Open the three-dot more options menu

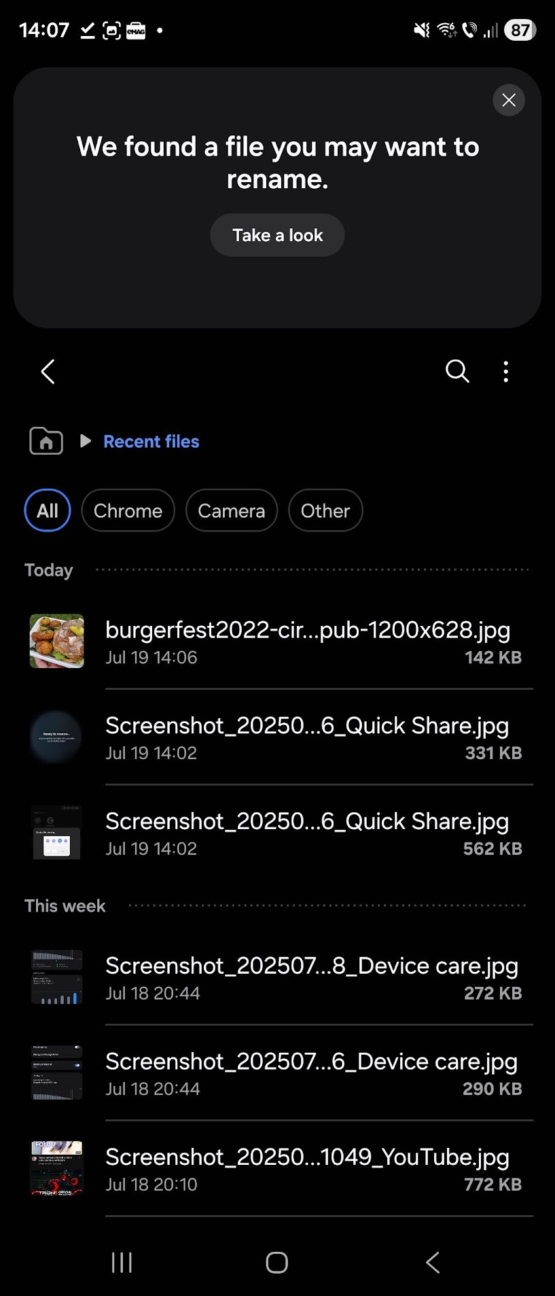(x=505, y=372)
